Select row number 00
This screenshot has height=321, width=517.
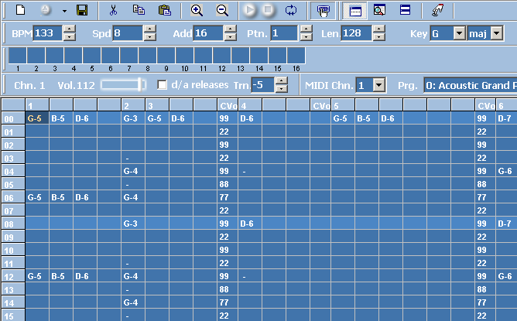coord(13,118)
